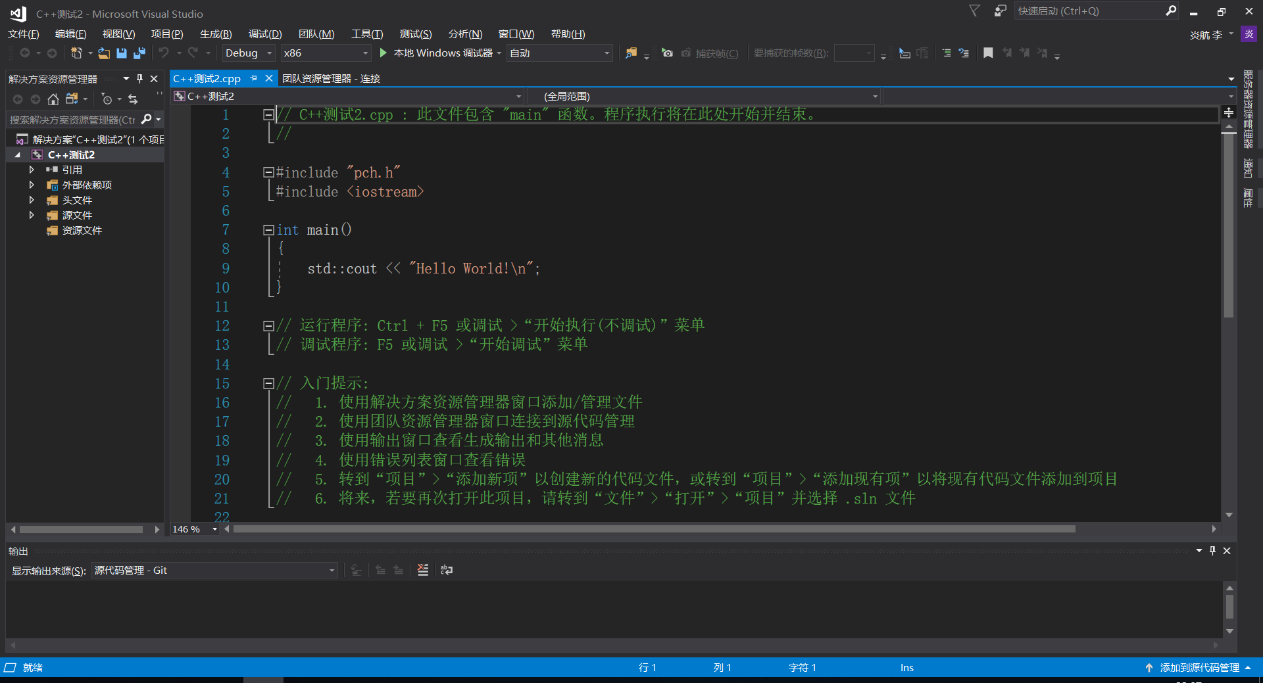1263x683 pixels.
Task: Toggle word wrap in the Output panel
Action: (x=447, y=570)
